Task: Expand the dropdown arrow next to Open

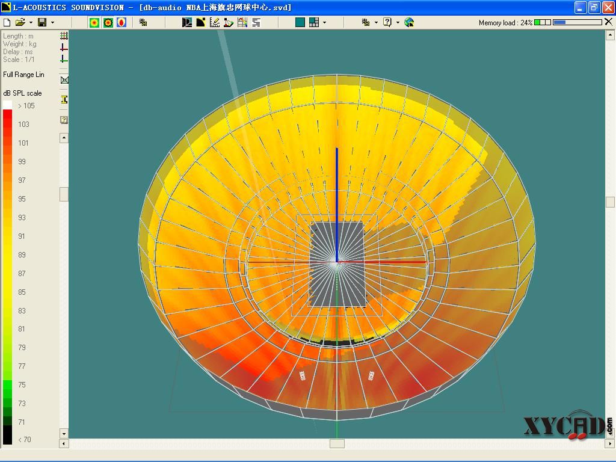Action: tap(31, 23)
